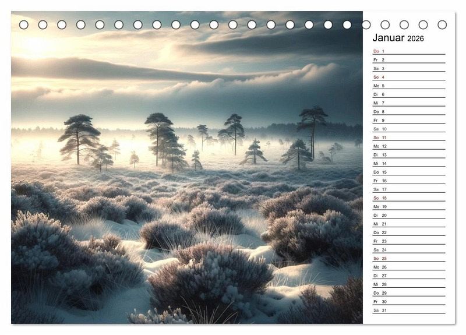The image size is (466, 335).
Task: Click the Januar 2026 month title
Action: [x=398, y=38]
